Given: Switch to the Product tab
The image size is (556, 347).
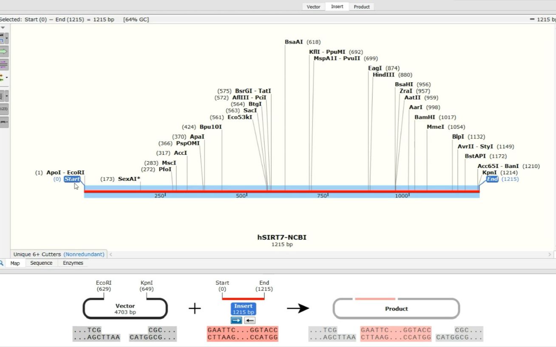Looking at the screenshot, I should (x=362, y=7).
